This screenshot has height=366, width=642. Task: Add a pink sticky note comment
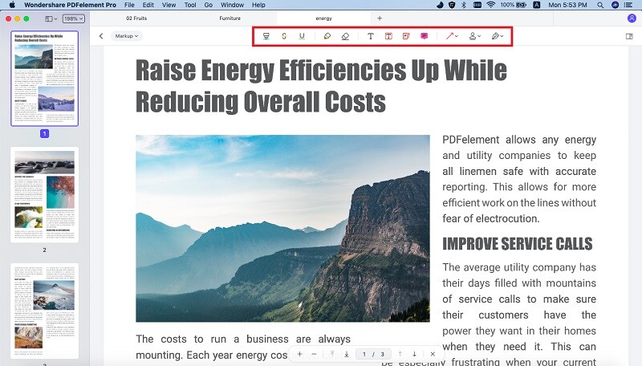pos(425,36)
